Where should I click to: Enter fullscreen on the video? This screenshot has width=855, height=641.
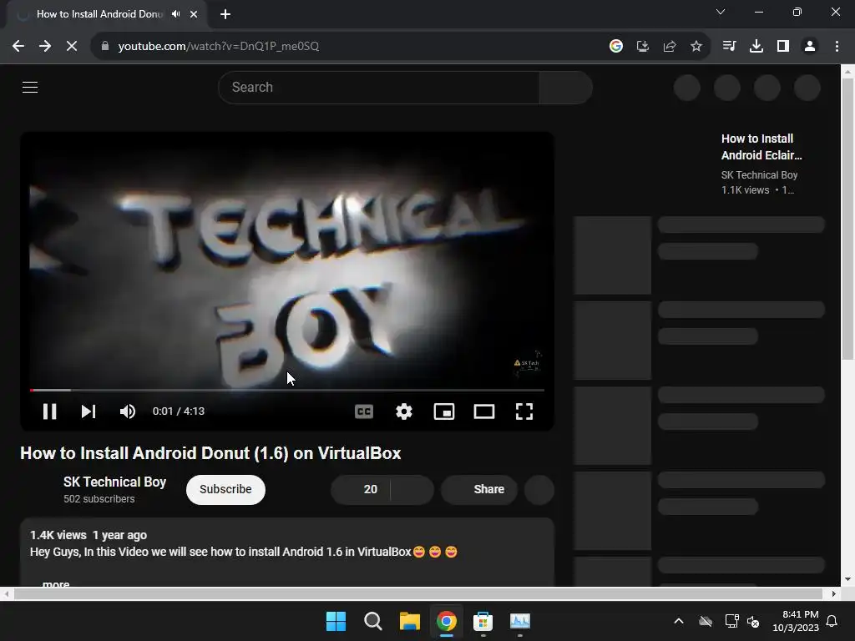[524, 411]
